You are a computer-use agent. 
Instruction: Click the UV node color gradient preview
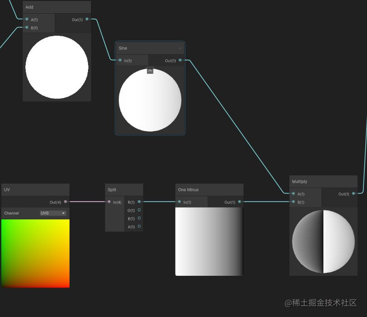tap(35, 253)
